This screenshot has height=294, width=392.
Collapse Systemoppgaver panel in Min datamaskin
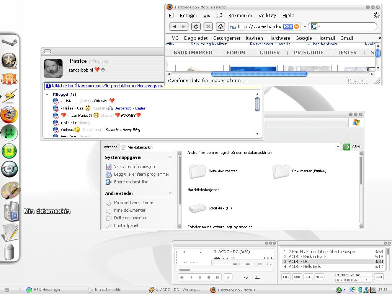(170, 157)
